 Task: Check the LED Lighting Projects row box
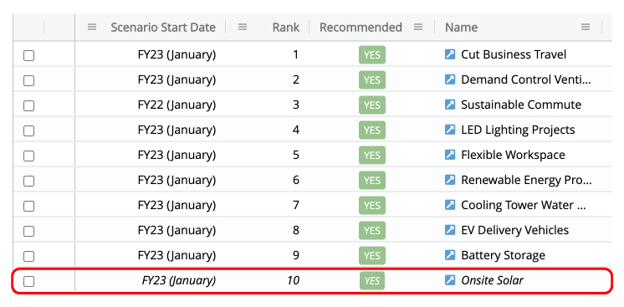pos(28,130)
